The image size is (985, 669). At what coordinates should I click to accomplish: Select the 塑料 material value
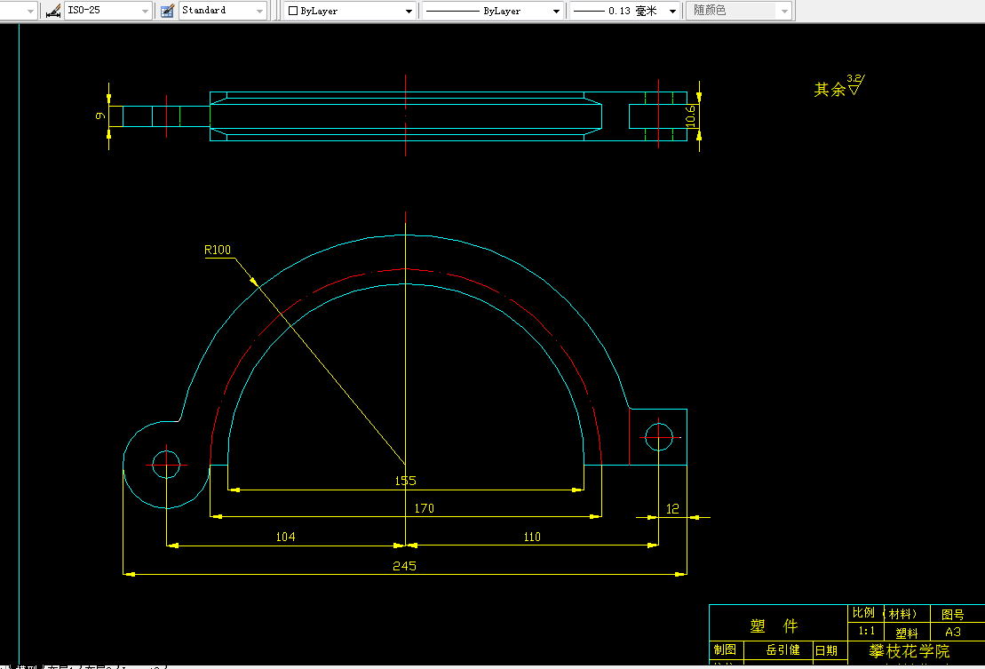coord(907,633)
